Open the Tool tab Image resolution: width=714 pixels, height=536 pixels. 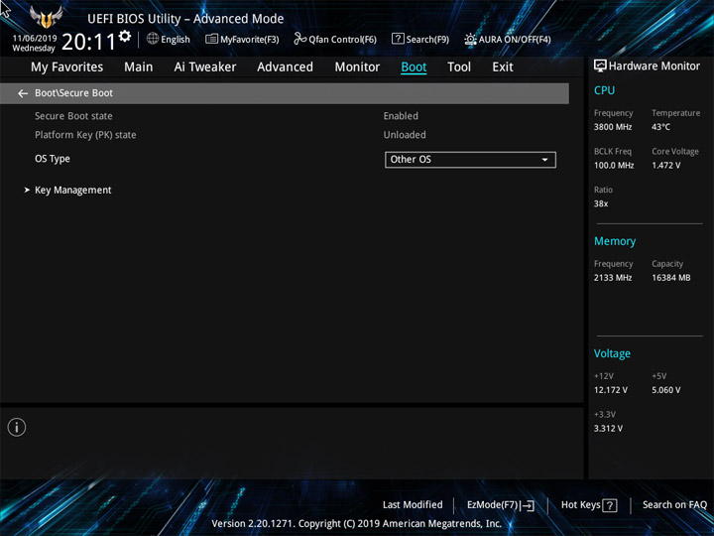[x=459, y=67]
